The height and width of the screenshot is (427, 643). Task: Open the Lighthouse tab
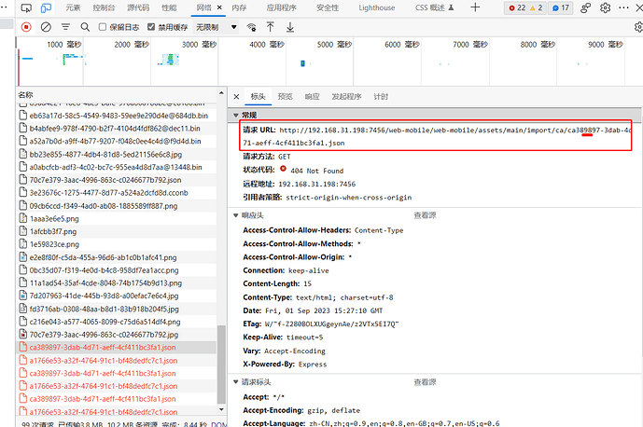pos(376,7)
